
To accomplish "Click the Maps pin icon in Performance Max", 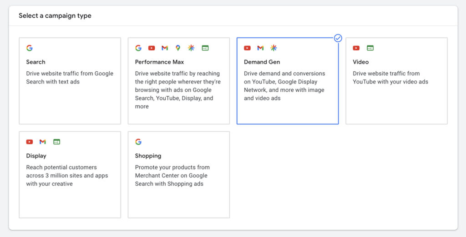I will point(178,48).
